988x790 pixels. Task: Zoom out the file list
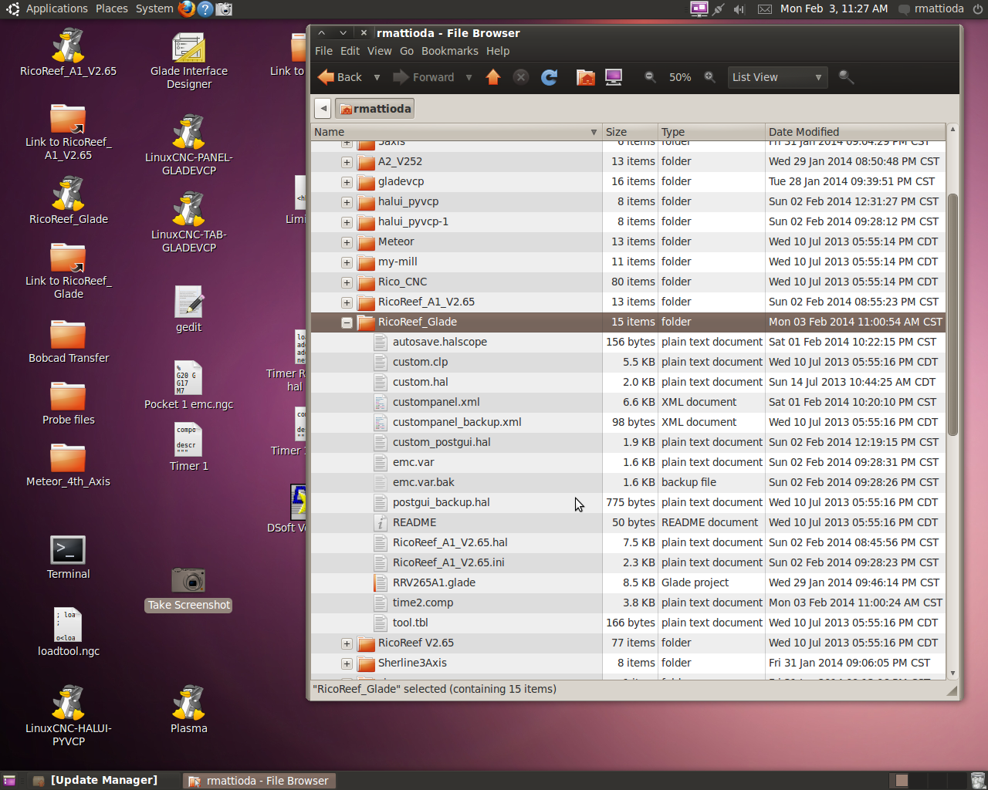click(650, 77)
